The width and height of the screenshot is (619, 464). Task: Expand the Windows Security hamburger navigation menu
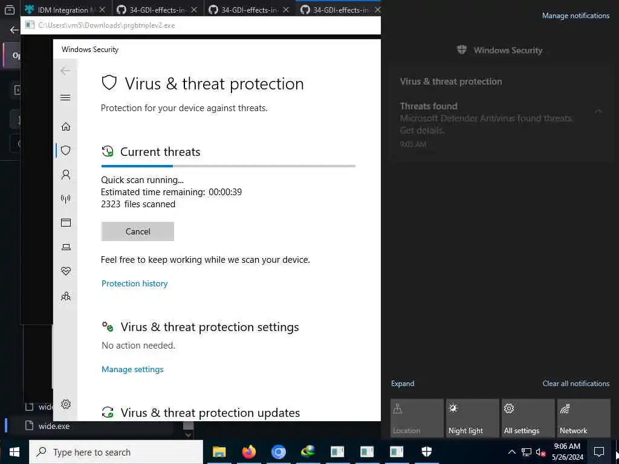click(x=65, y=97)
